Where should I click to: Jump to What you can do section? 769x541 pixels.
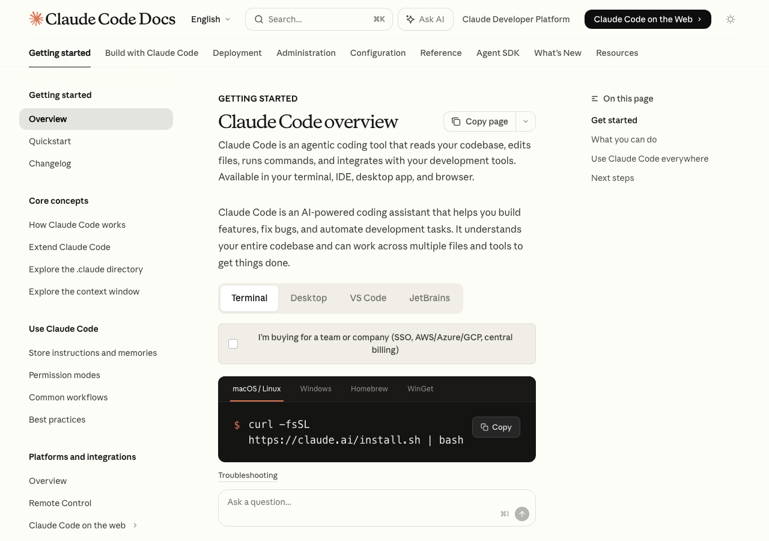624,139
